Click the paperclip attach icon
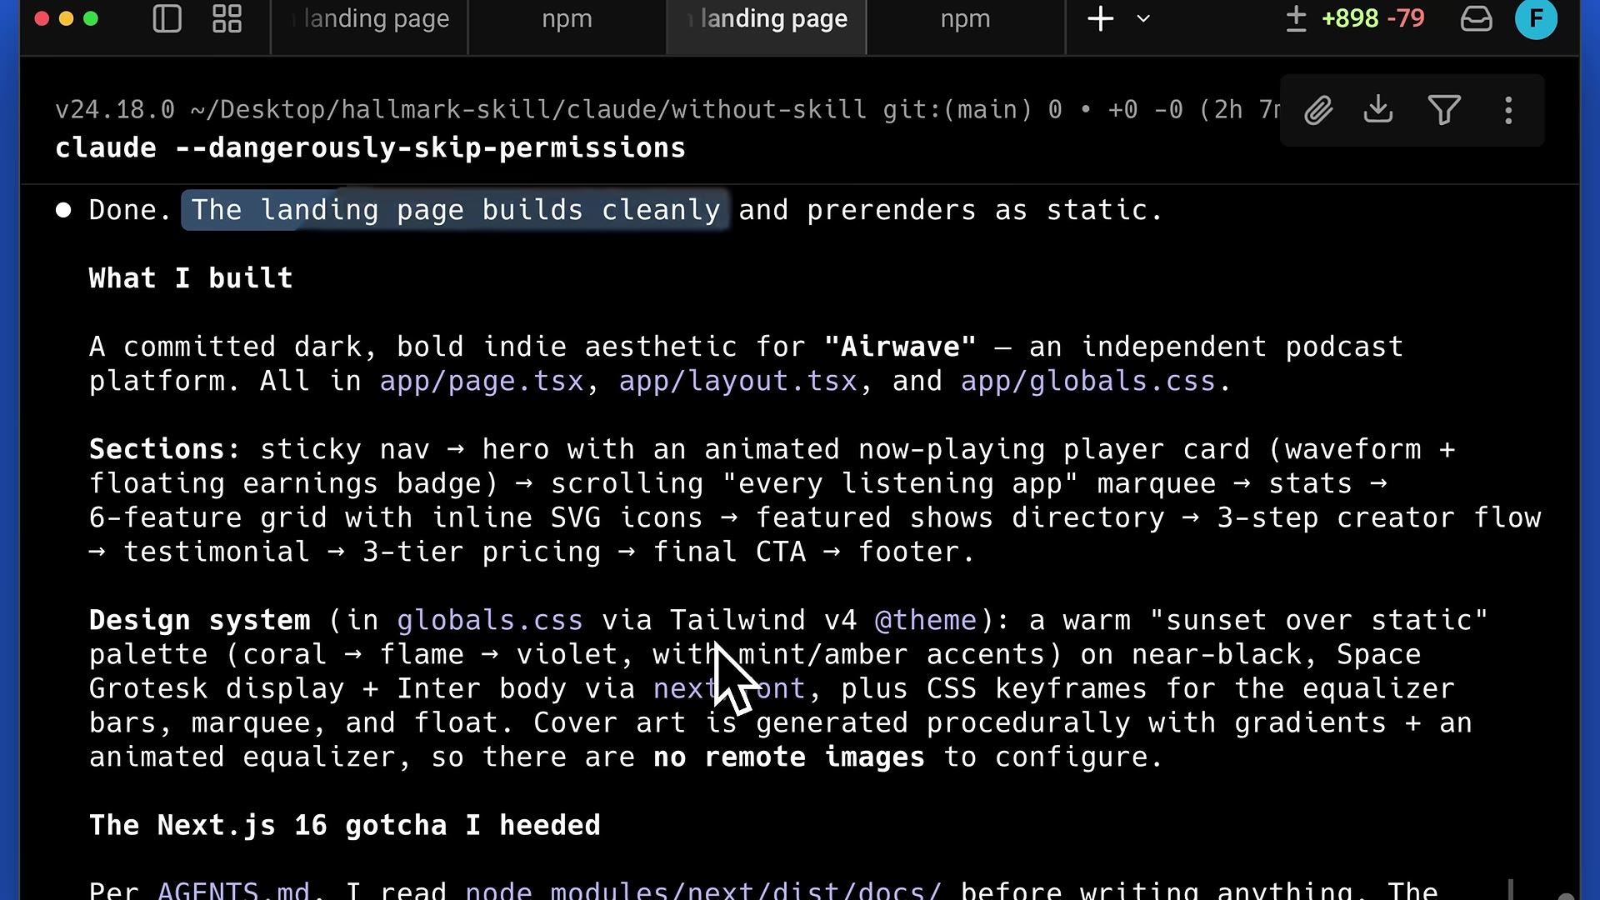This screenshot has width=1600, height=900. [x=1318, y=110]
